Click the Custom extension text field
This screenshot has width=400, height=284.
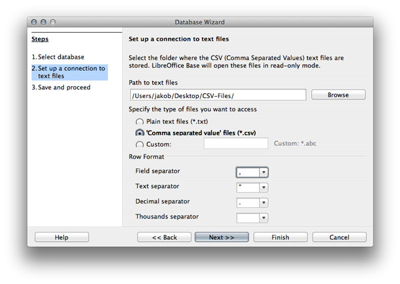coord(236,143)
